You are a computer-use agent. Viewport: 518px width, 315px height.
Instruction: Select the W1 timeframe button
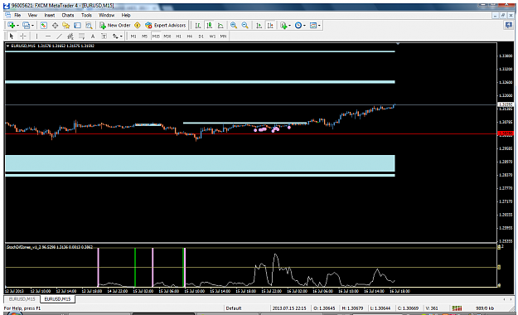pyautogui.click(x=212, y=36)
